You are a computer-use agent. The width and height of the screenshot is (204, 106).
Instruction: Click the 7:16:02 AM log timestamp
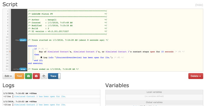20,93
